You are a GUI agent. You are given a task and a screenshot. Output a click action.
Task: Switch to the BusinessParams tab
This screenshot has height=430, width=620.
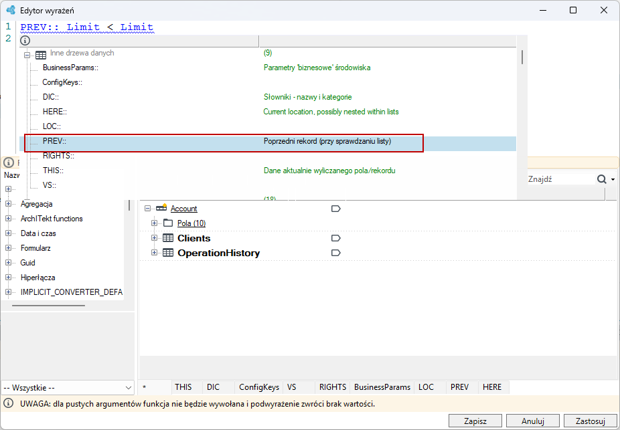pyautogui.click(x=382, y=387)
